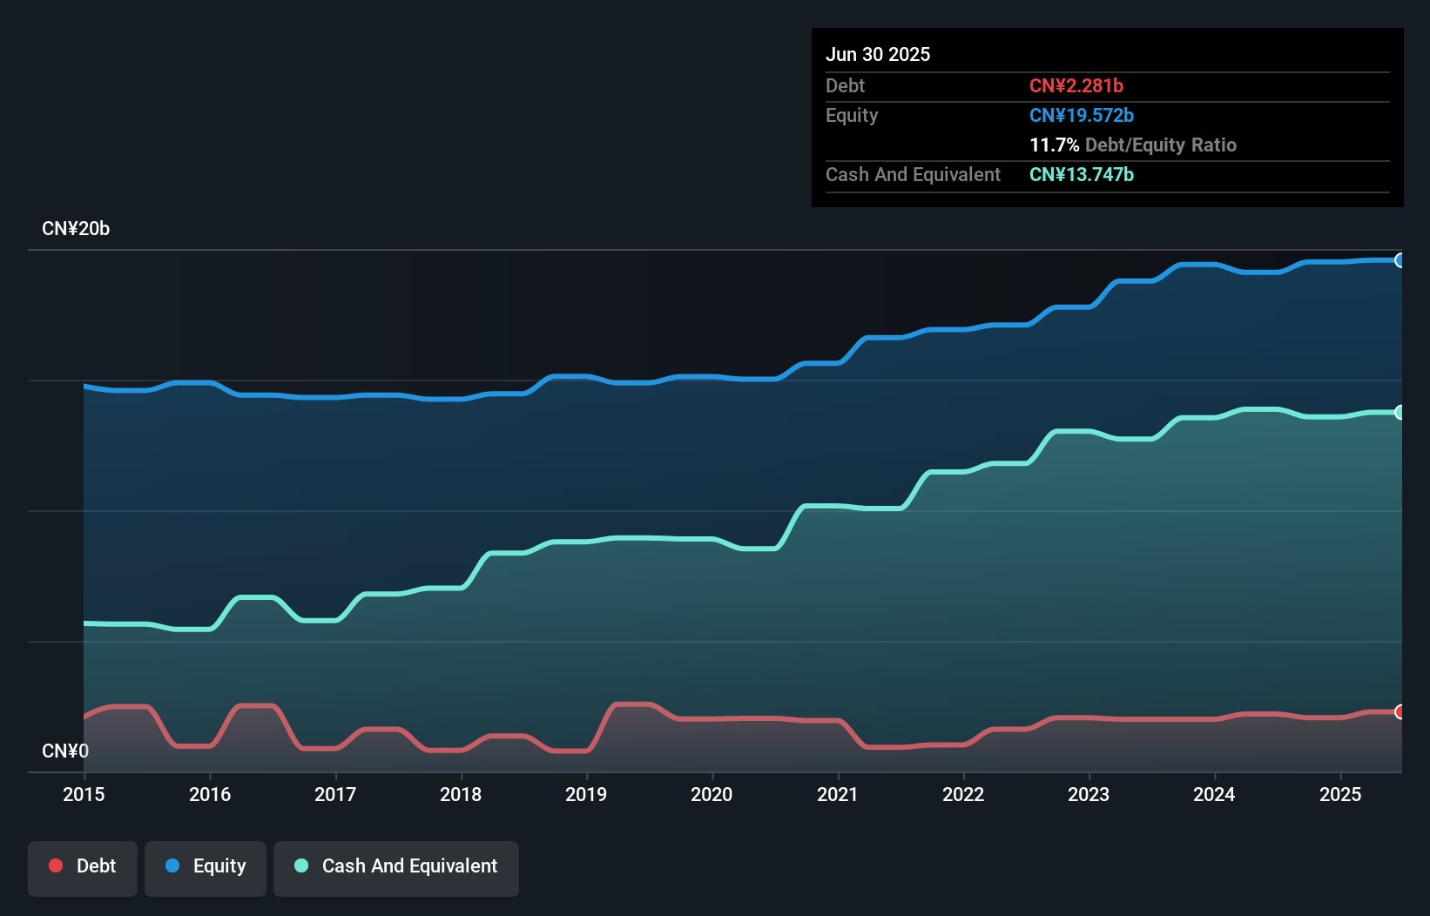This screenshot has height=916, width=1430.
Task: Select the blue Equity line endpoint marker
Action: tap(1401, 260)
